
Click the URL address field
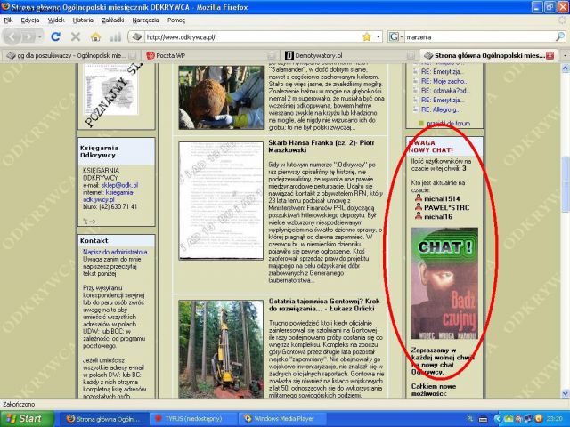pos(253,36)
